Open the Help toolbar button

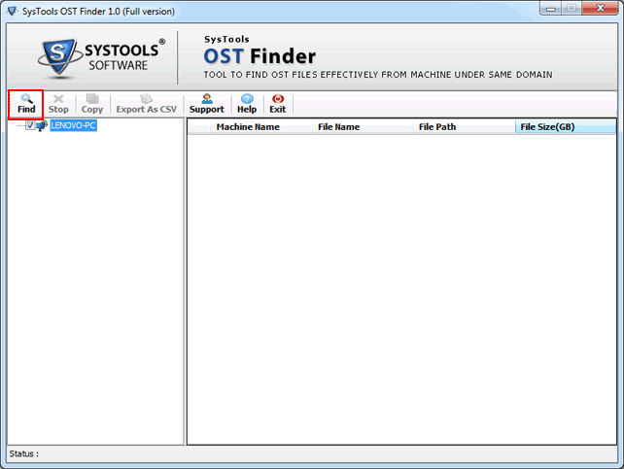pos(247,104)
